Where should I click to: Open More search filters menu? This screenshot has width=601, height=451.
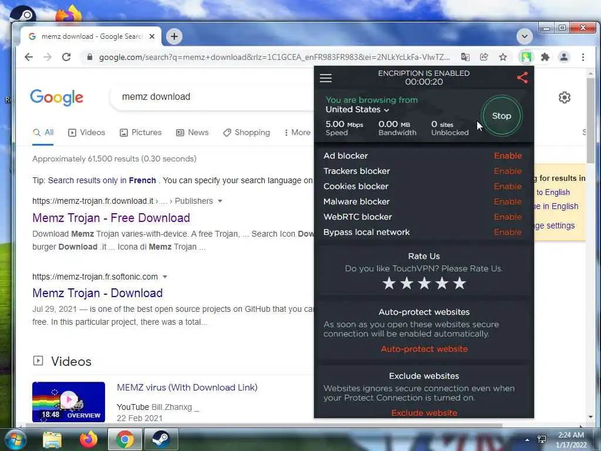click(x=298, y=132)
